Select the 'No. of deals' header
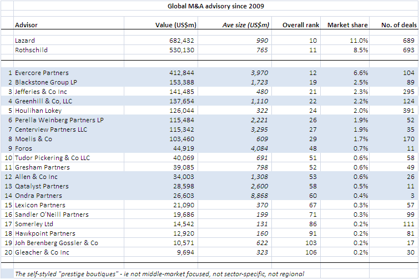The height and width of the screenshot is (279, 419). click(395, 26)
